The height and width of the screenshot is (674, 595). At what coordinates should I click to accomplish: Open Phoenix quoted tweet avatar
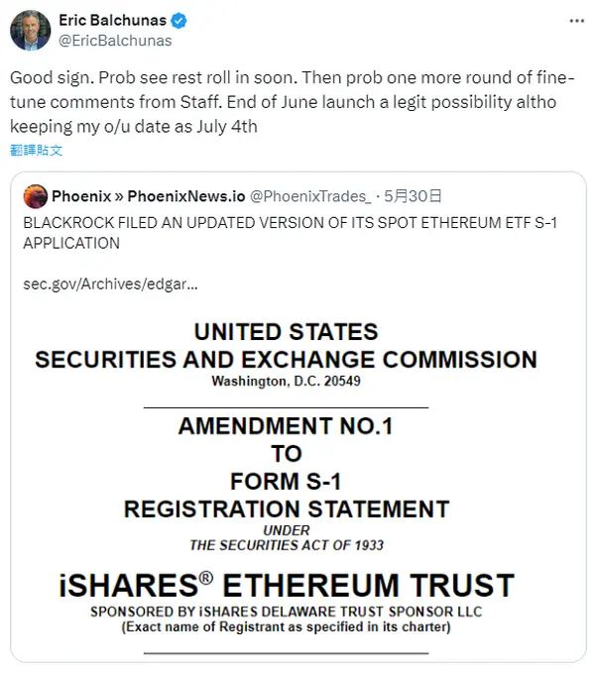(36, 196)
